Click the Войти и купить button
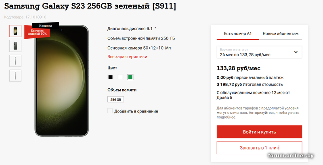323x165 pixels. (x=259, y=132)
